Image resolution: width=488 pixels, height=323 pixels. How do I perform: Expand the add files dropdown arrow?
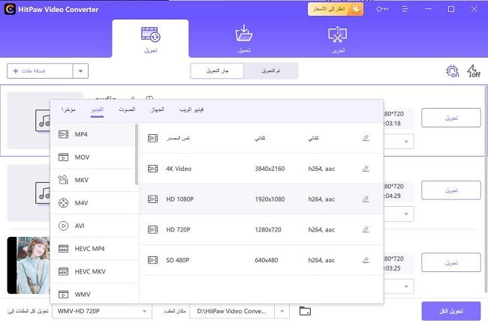[x=80, y=71]
